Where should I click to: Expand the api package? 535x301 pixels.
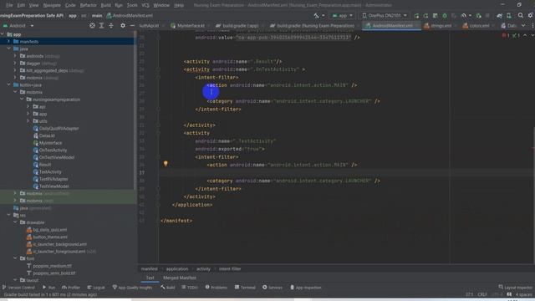28,106
